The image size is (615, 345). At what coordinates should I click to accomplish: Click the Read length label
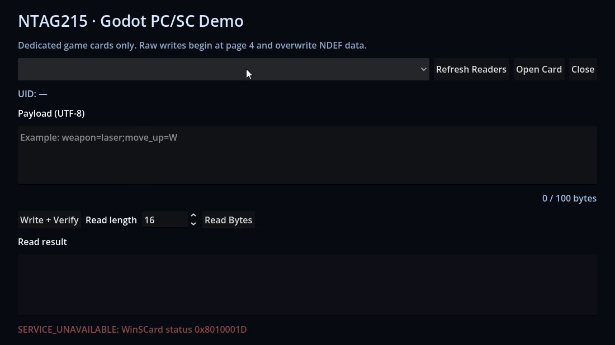(x=111, y=220)
